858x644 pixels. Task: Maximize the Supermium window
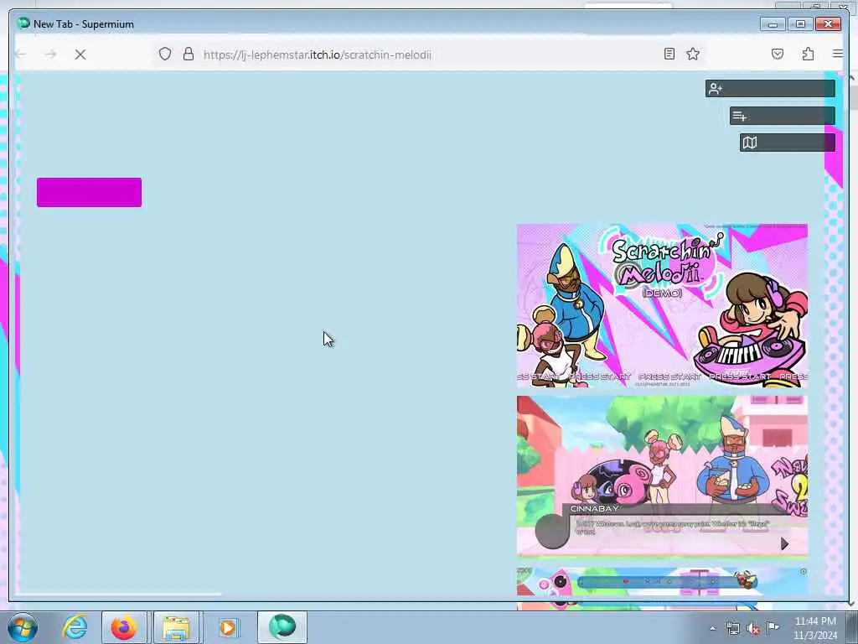tap(800, 24)
